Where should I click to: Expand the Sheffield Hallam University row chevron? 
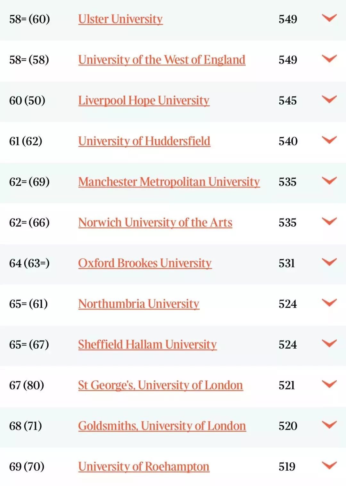pos(329,343)
